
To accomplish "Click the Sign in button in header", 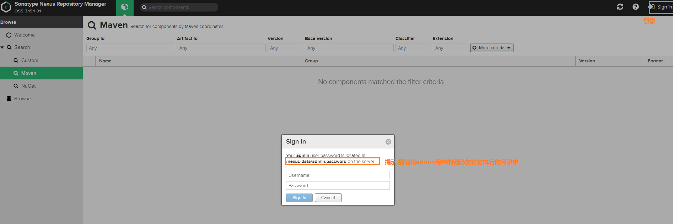I will point(661,7).
